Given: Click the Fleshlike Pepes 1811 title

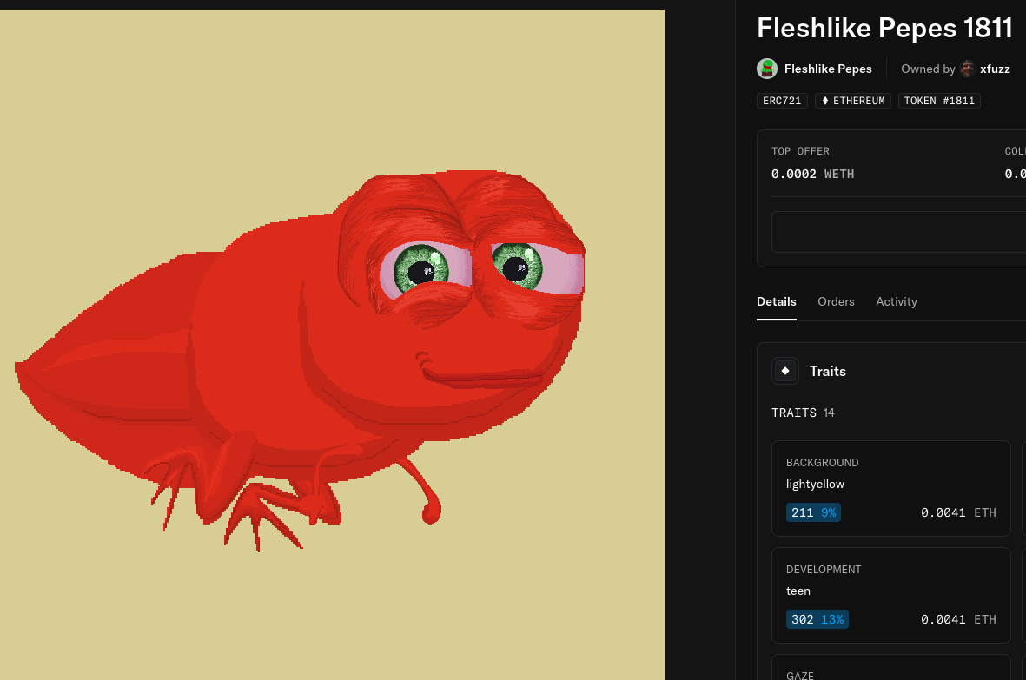Looking at the screenshot, I should click(x=884, y=28).
